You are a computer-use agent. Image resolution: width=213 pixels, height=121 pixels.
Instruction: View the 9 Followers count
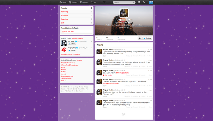[x=121, y=38]
